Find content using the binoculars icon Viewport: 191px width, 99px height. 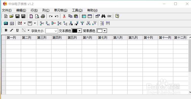coord(103,16)
